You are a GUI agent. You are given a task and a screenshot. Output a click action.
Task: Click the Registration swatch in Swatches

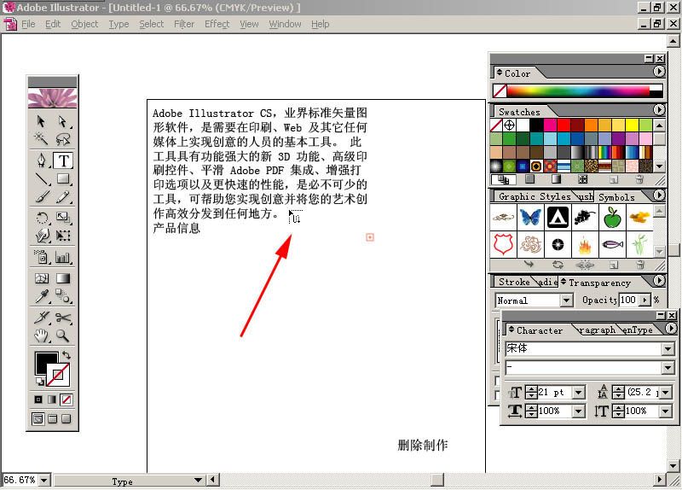point(509,125)
